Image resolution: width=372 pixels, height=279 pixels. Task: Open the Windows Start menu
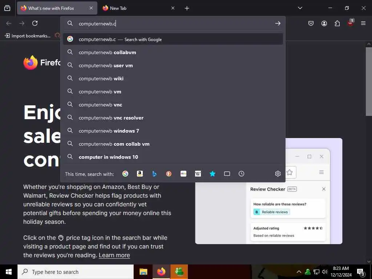click(x=9, y=272)
